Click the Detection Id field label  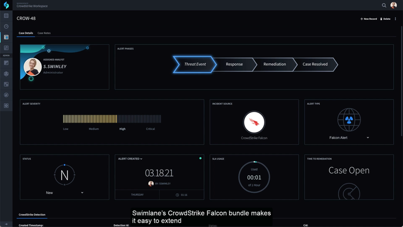pyautogui.click(x=121, y=225)
